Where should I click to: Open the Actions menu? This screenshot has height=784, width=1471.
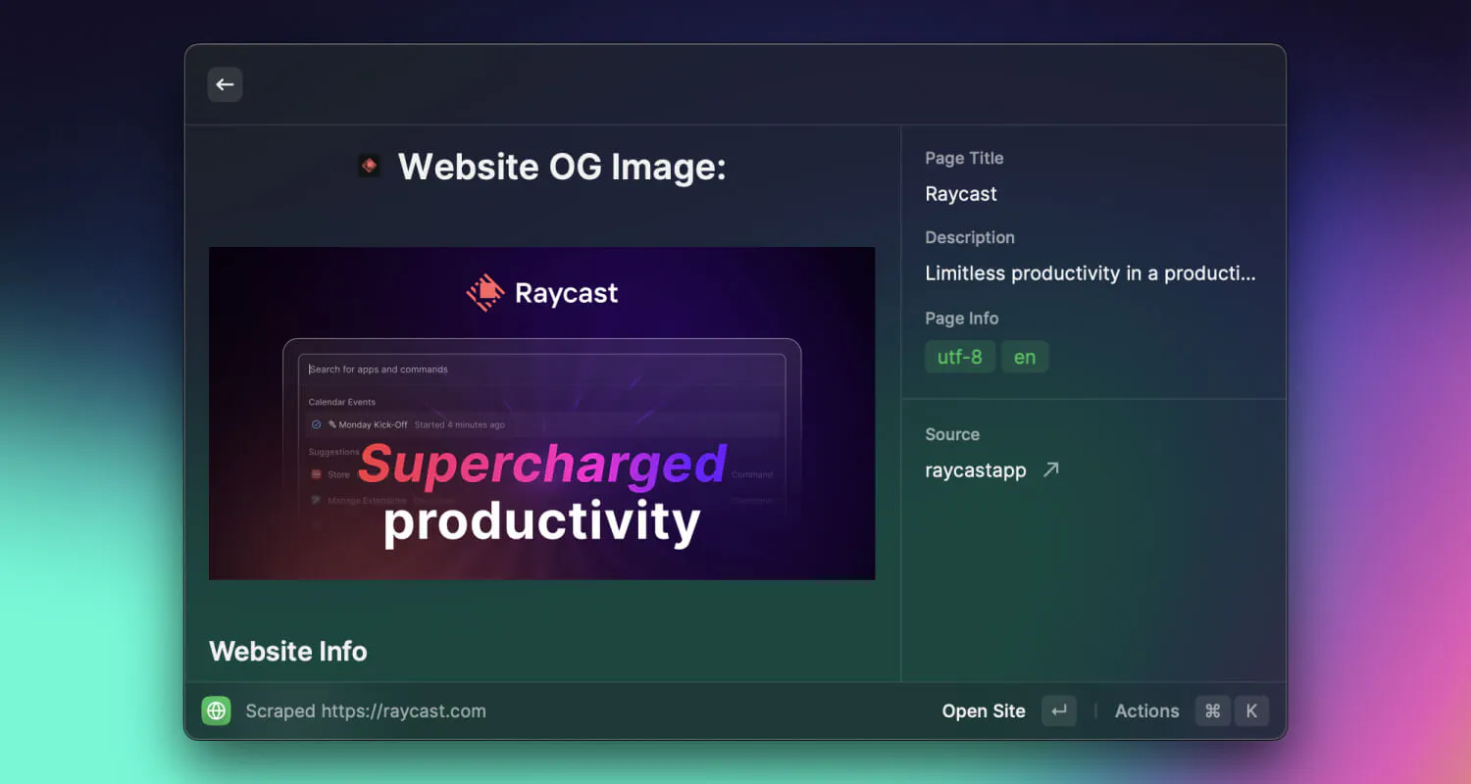point(1146,711)
